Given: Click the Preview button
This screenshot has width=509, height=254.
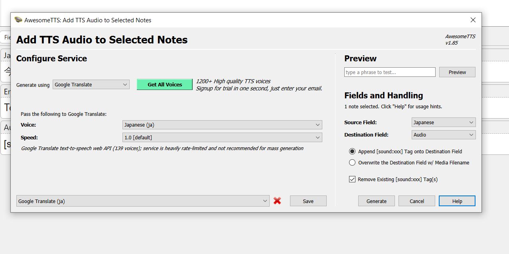Looking at the screenshot, I should click(457, 72).
